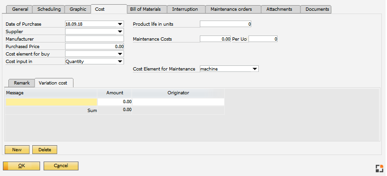Click the Maintenance Costs label
Viewport: 387px width, 176px height.
tap(152, 39)
